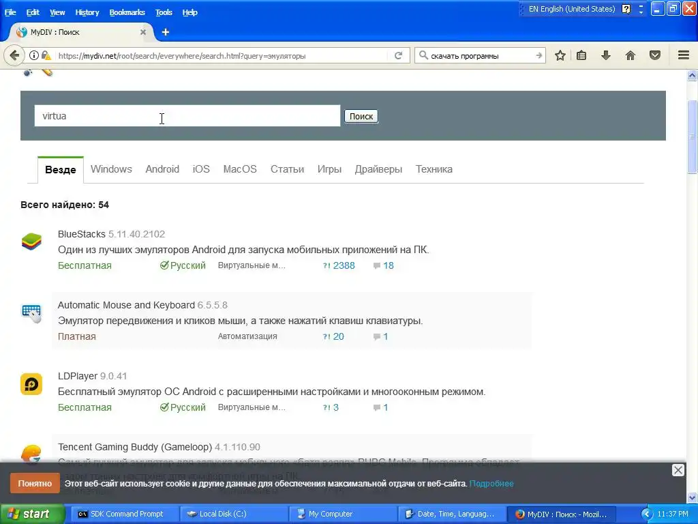The image size is (698, 524).
Task: Click the padlock warning icon in address bar
Action: click(x=46, y=56)
